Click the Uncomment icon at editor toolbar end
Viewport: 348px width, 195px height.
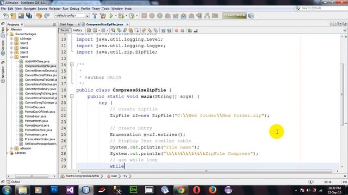[x=196, y=30]
